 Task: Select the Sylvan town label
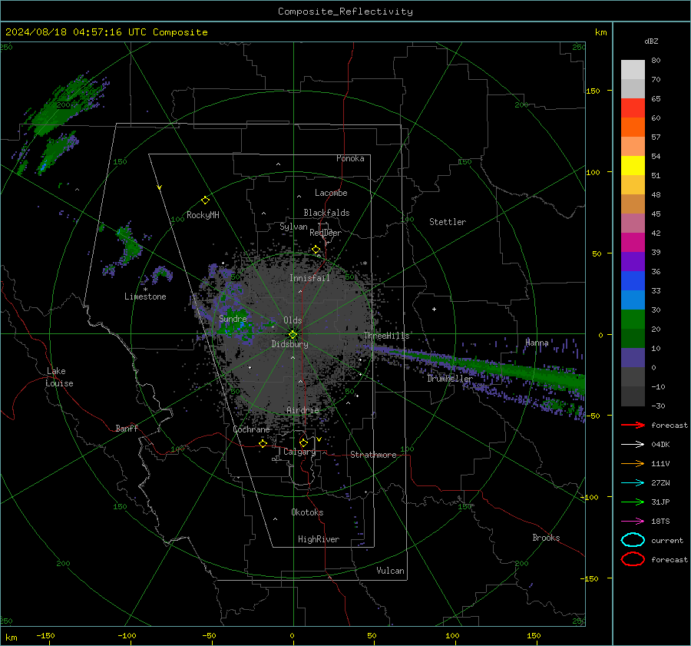pos(293,227)
